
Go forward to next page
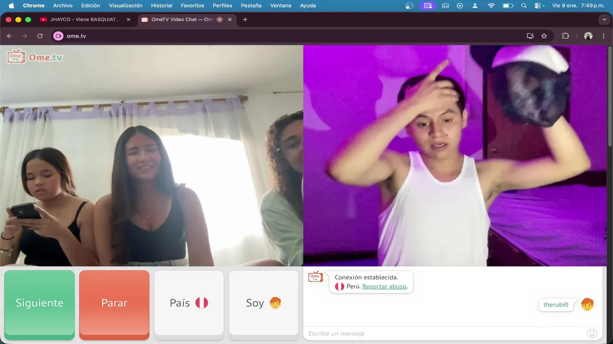click(x=24, y=36)
